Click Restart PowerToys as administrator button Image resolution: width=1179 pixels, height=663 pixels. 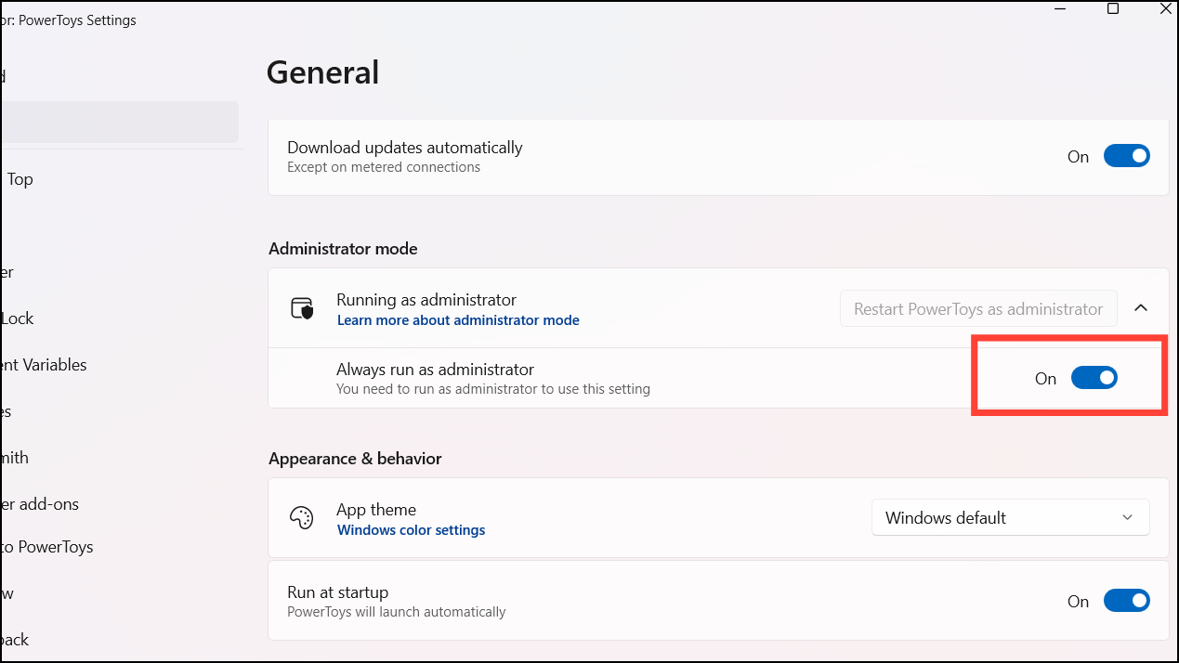click(x=978, y=308)
